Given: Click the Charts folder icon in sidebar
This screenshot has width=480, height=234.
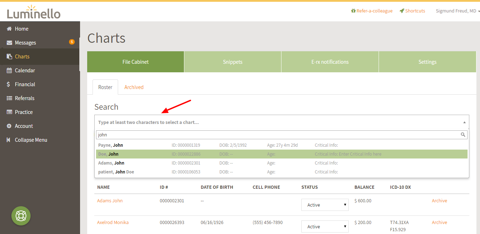Looking at the screenshot, I should (x=9, y=57).
